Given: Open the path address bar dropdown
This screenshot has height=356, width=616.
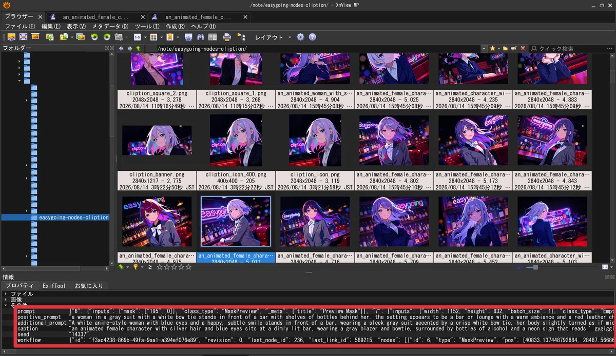Looking at the screenshot, I should [x=484, y=48].
